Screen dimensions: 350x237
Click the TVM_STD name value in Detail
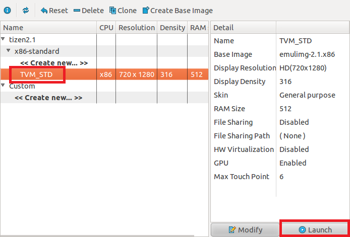point(296,41)
